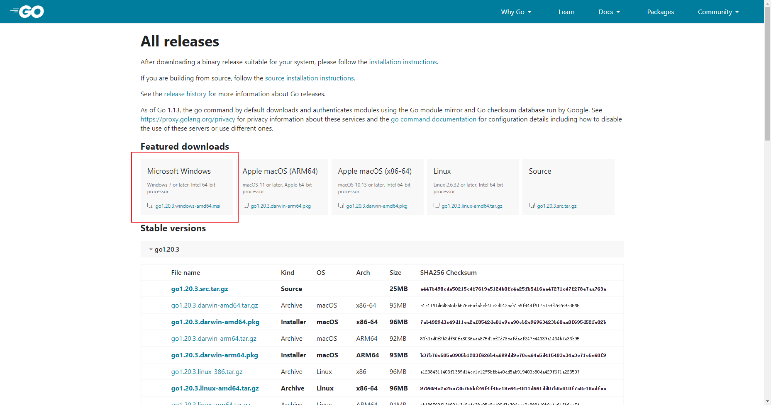
Task: Click the Go logo in header
Action: click(x=27, y=12)
